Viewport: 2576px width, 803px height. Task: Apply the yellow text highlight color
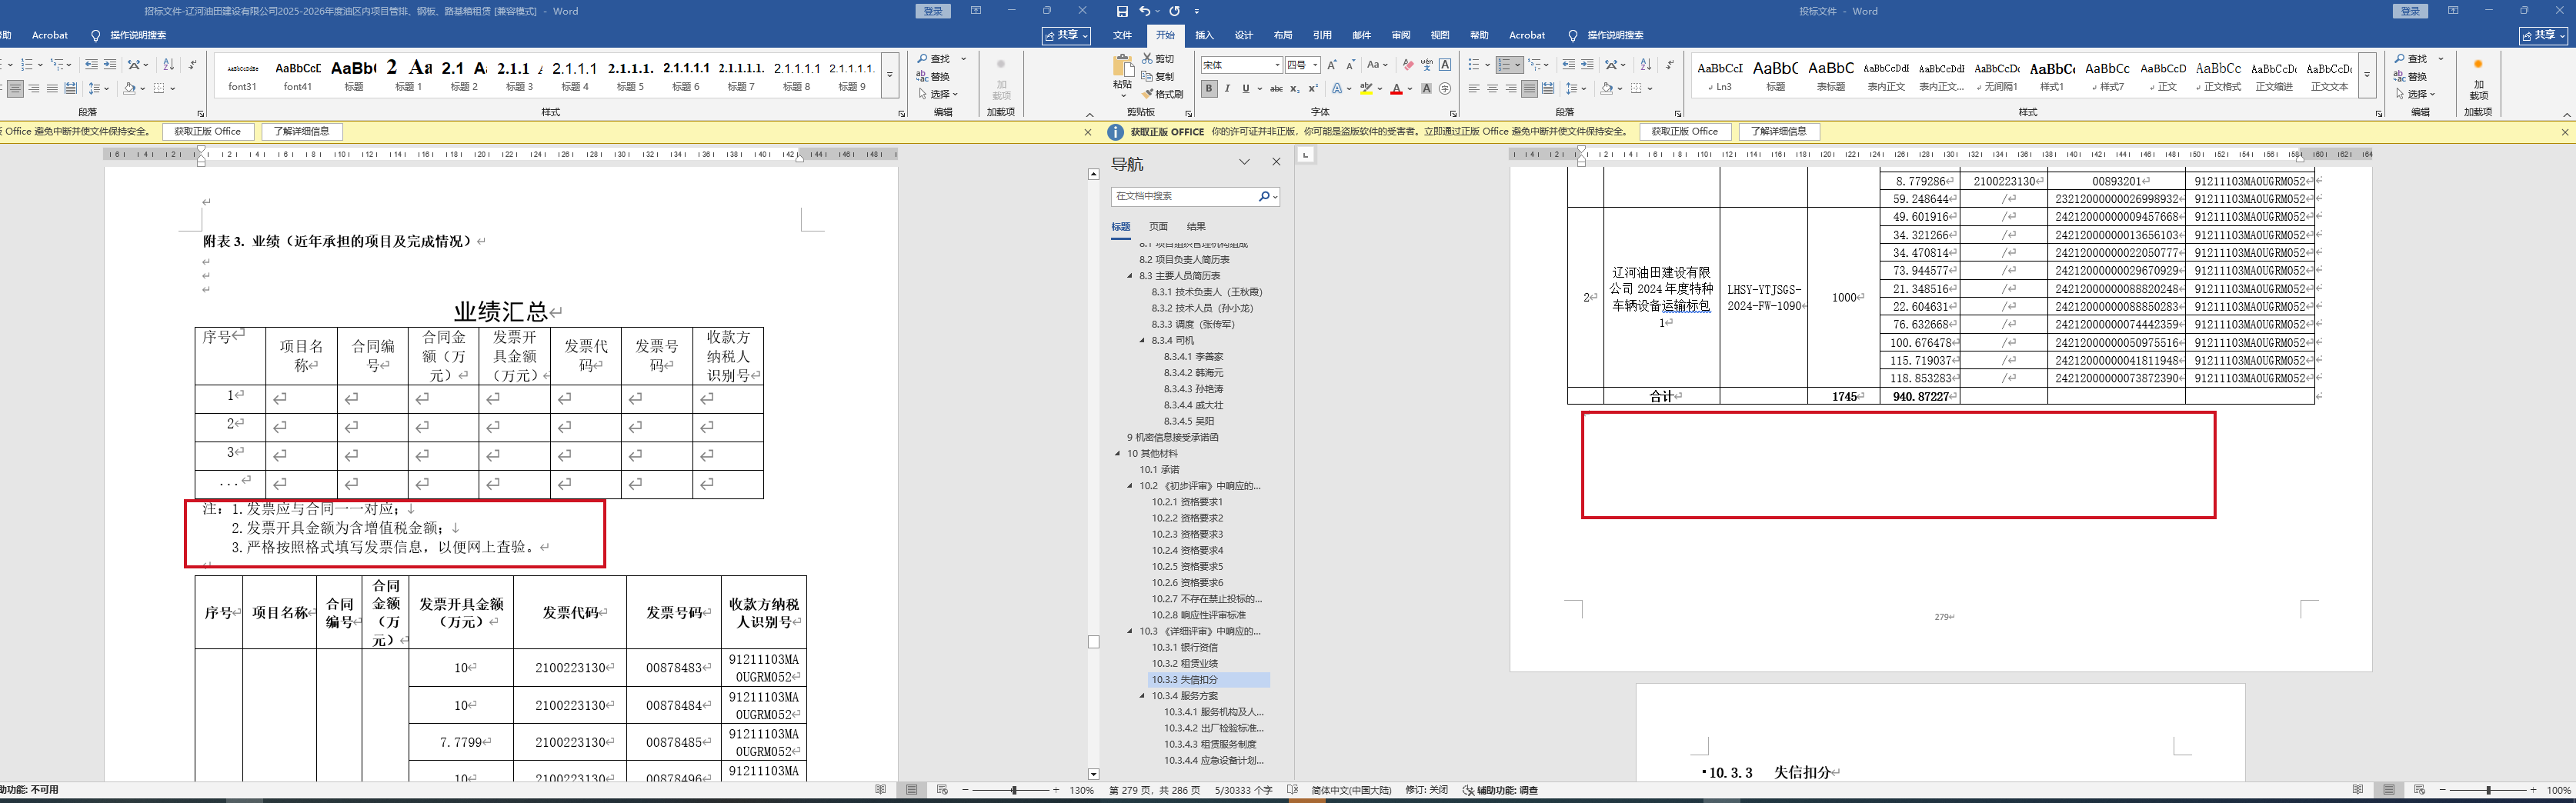(x=1366, y=89)
